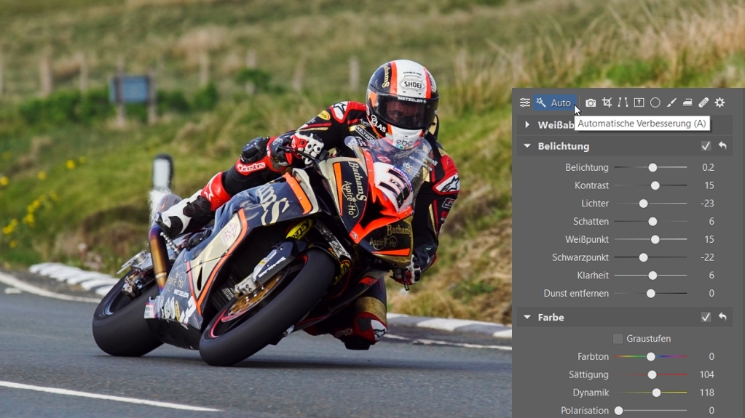
Task: Click the Klarheit slider handle
Action: (653, 276)
